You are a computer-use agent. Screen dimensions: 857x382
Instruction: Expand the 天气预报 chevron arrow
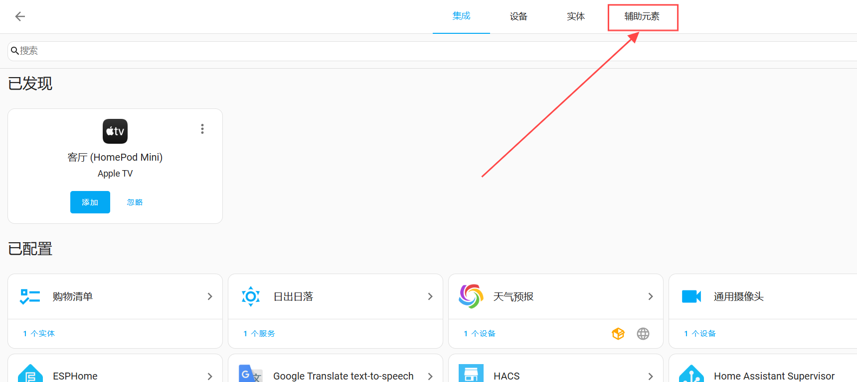pyautogui.click(x=651, y=296)
